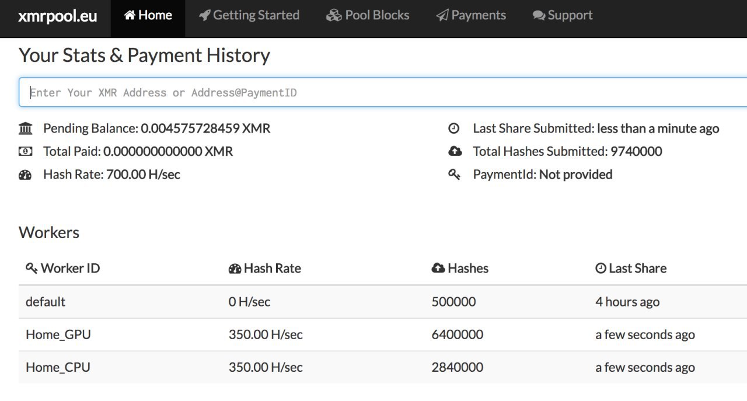The height and width of the screenshot is (401, 747).
Task: Click the money icon beside Total Paid
Action: 25,152
